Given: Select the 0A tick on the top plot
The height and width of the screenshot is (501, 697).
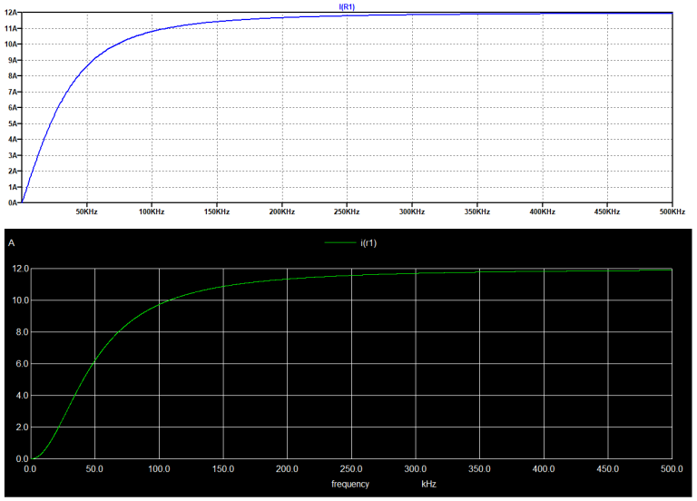Looking at the screenshot, I should (x=13, y=202).
